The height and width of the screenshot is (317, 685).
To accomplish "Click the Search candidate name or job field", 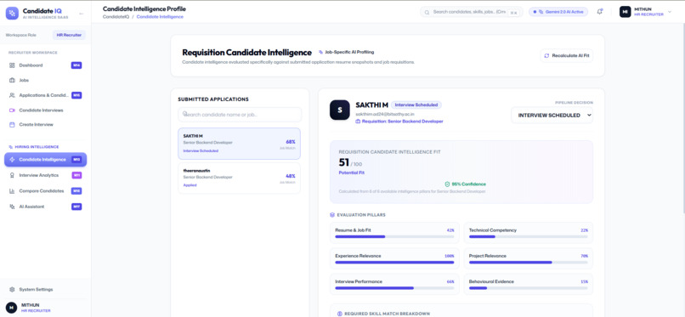I will [x=240, y=115].
